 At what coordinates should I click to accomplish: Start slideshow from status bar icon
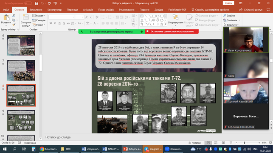231,143
